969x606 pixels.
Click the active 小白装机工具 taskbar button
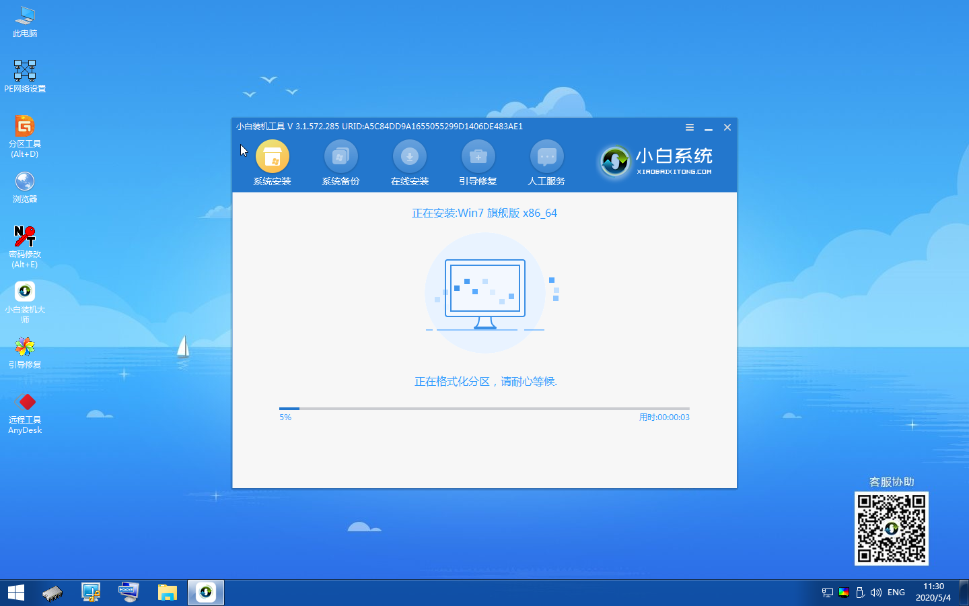(x=205, y=593)
